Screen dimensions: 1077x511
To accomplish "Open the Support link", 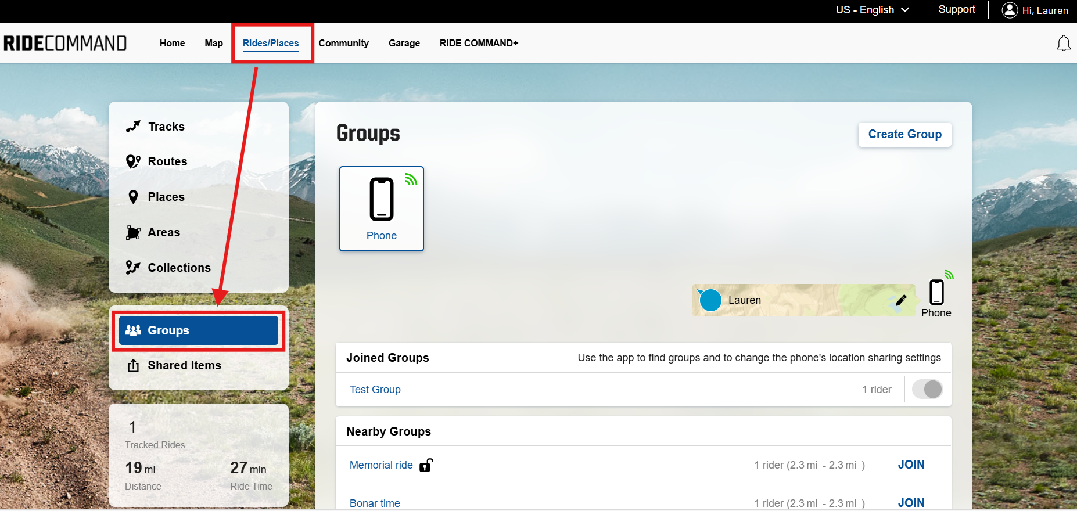I will pos(957,9).
